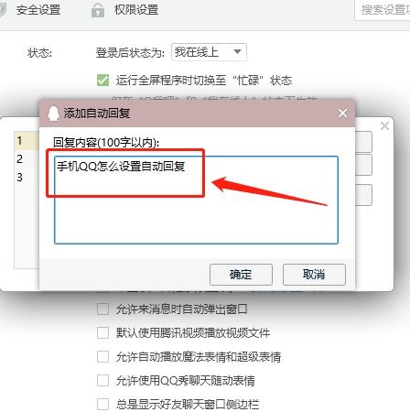410x412 pixels.
Task: Click the dropdown arrow next to 我在线上
Action: (x=237, y=52)
